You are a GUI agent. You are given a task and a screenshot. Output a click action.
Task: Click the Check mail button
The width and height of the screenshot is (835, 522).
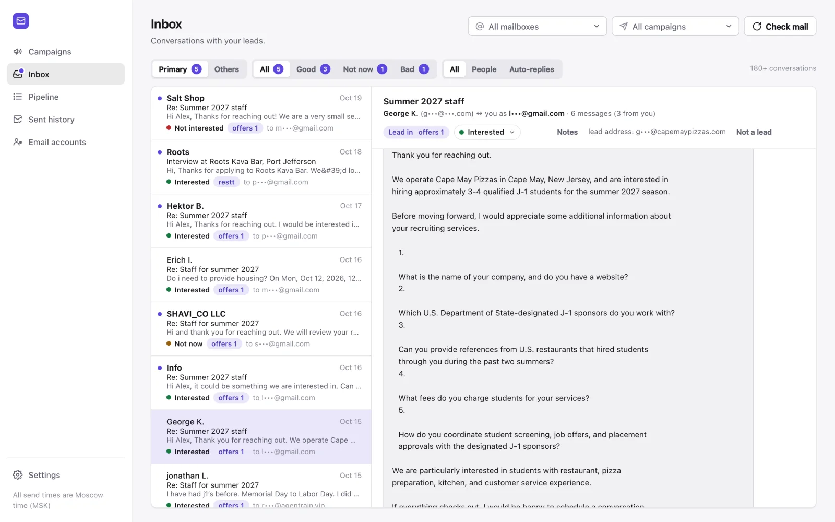[780, 26]
